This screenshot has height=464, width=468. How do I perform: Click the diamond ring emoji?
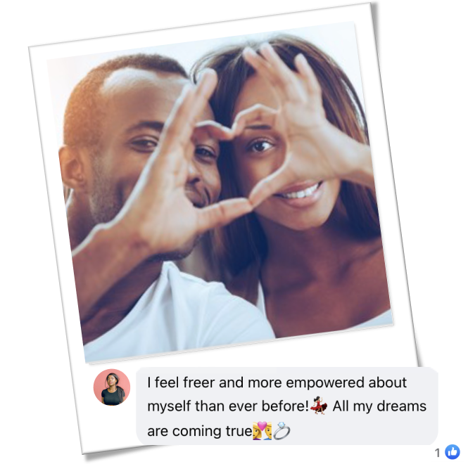(282, 430)
